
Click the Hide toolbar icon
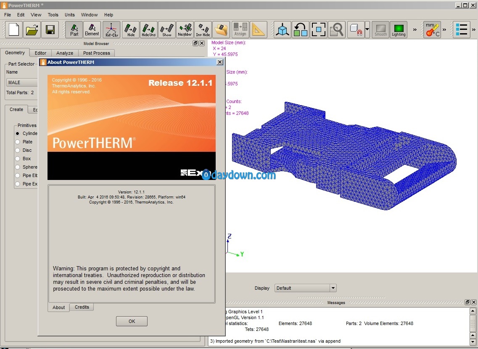point(131,29)
